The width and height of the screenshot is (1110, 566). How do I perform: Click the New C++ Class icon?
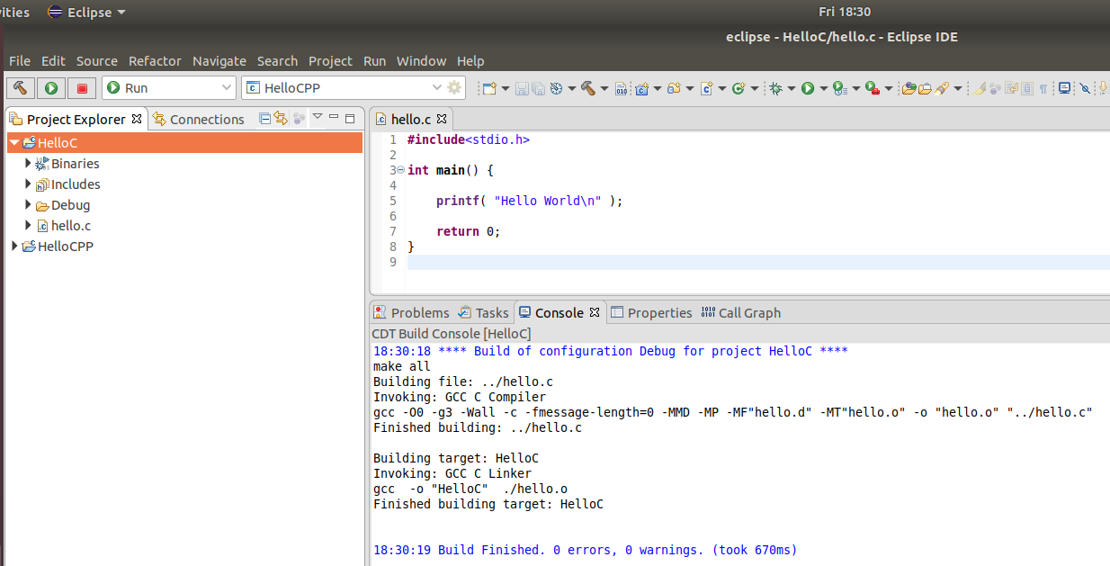tap(739, 88)
